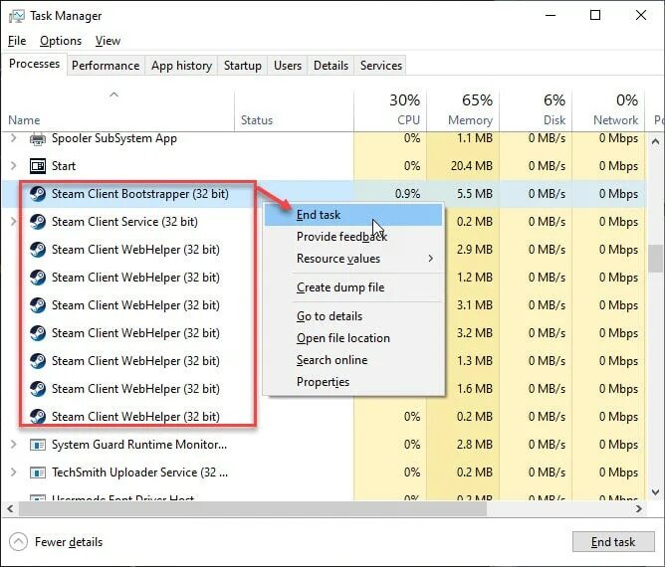This screenshot has height=567, width=665.
Task: Switch to the App history tab
Action: click(x=181, y=66)
